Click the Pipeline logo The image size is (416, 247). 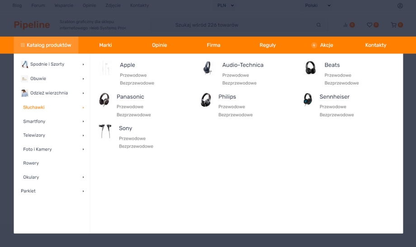pyautogui.click(x=32, y=25)
